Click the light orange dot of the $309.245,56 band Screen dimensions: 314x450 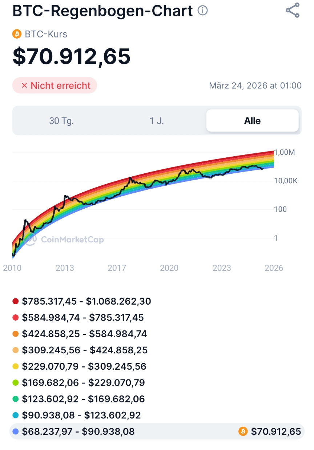(15, 350)
